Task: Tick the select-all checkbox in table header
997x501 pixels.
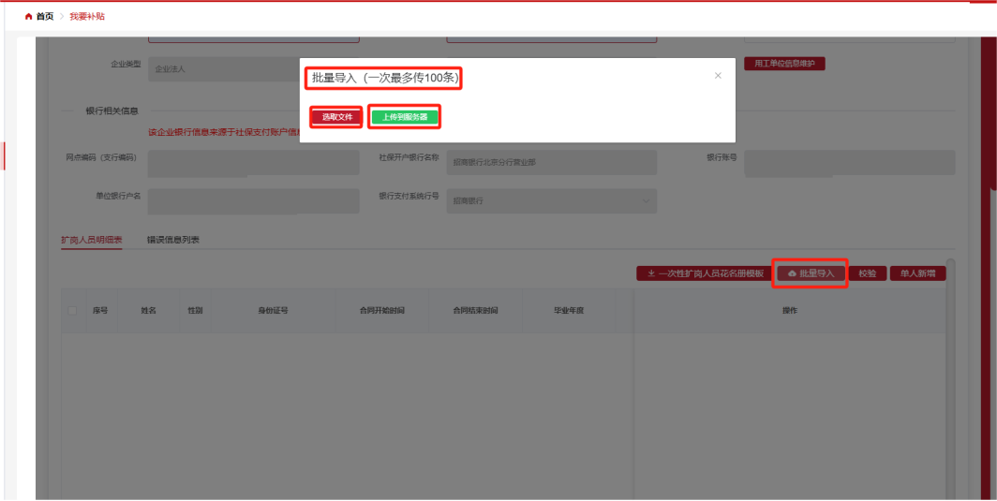Action: click(x=73, y=310)
